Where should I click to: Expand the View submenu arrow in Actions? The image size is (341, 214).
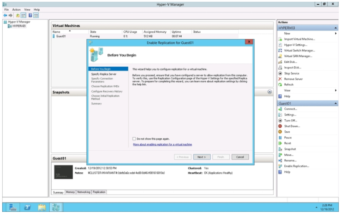[336, 90]
